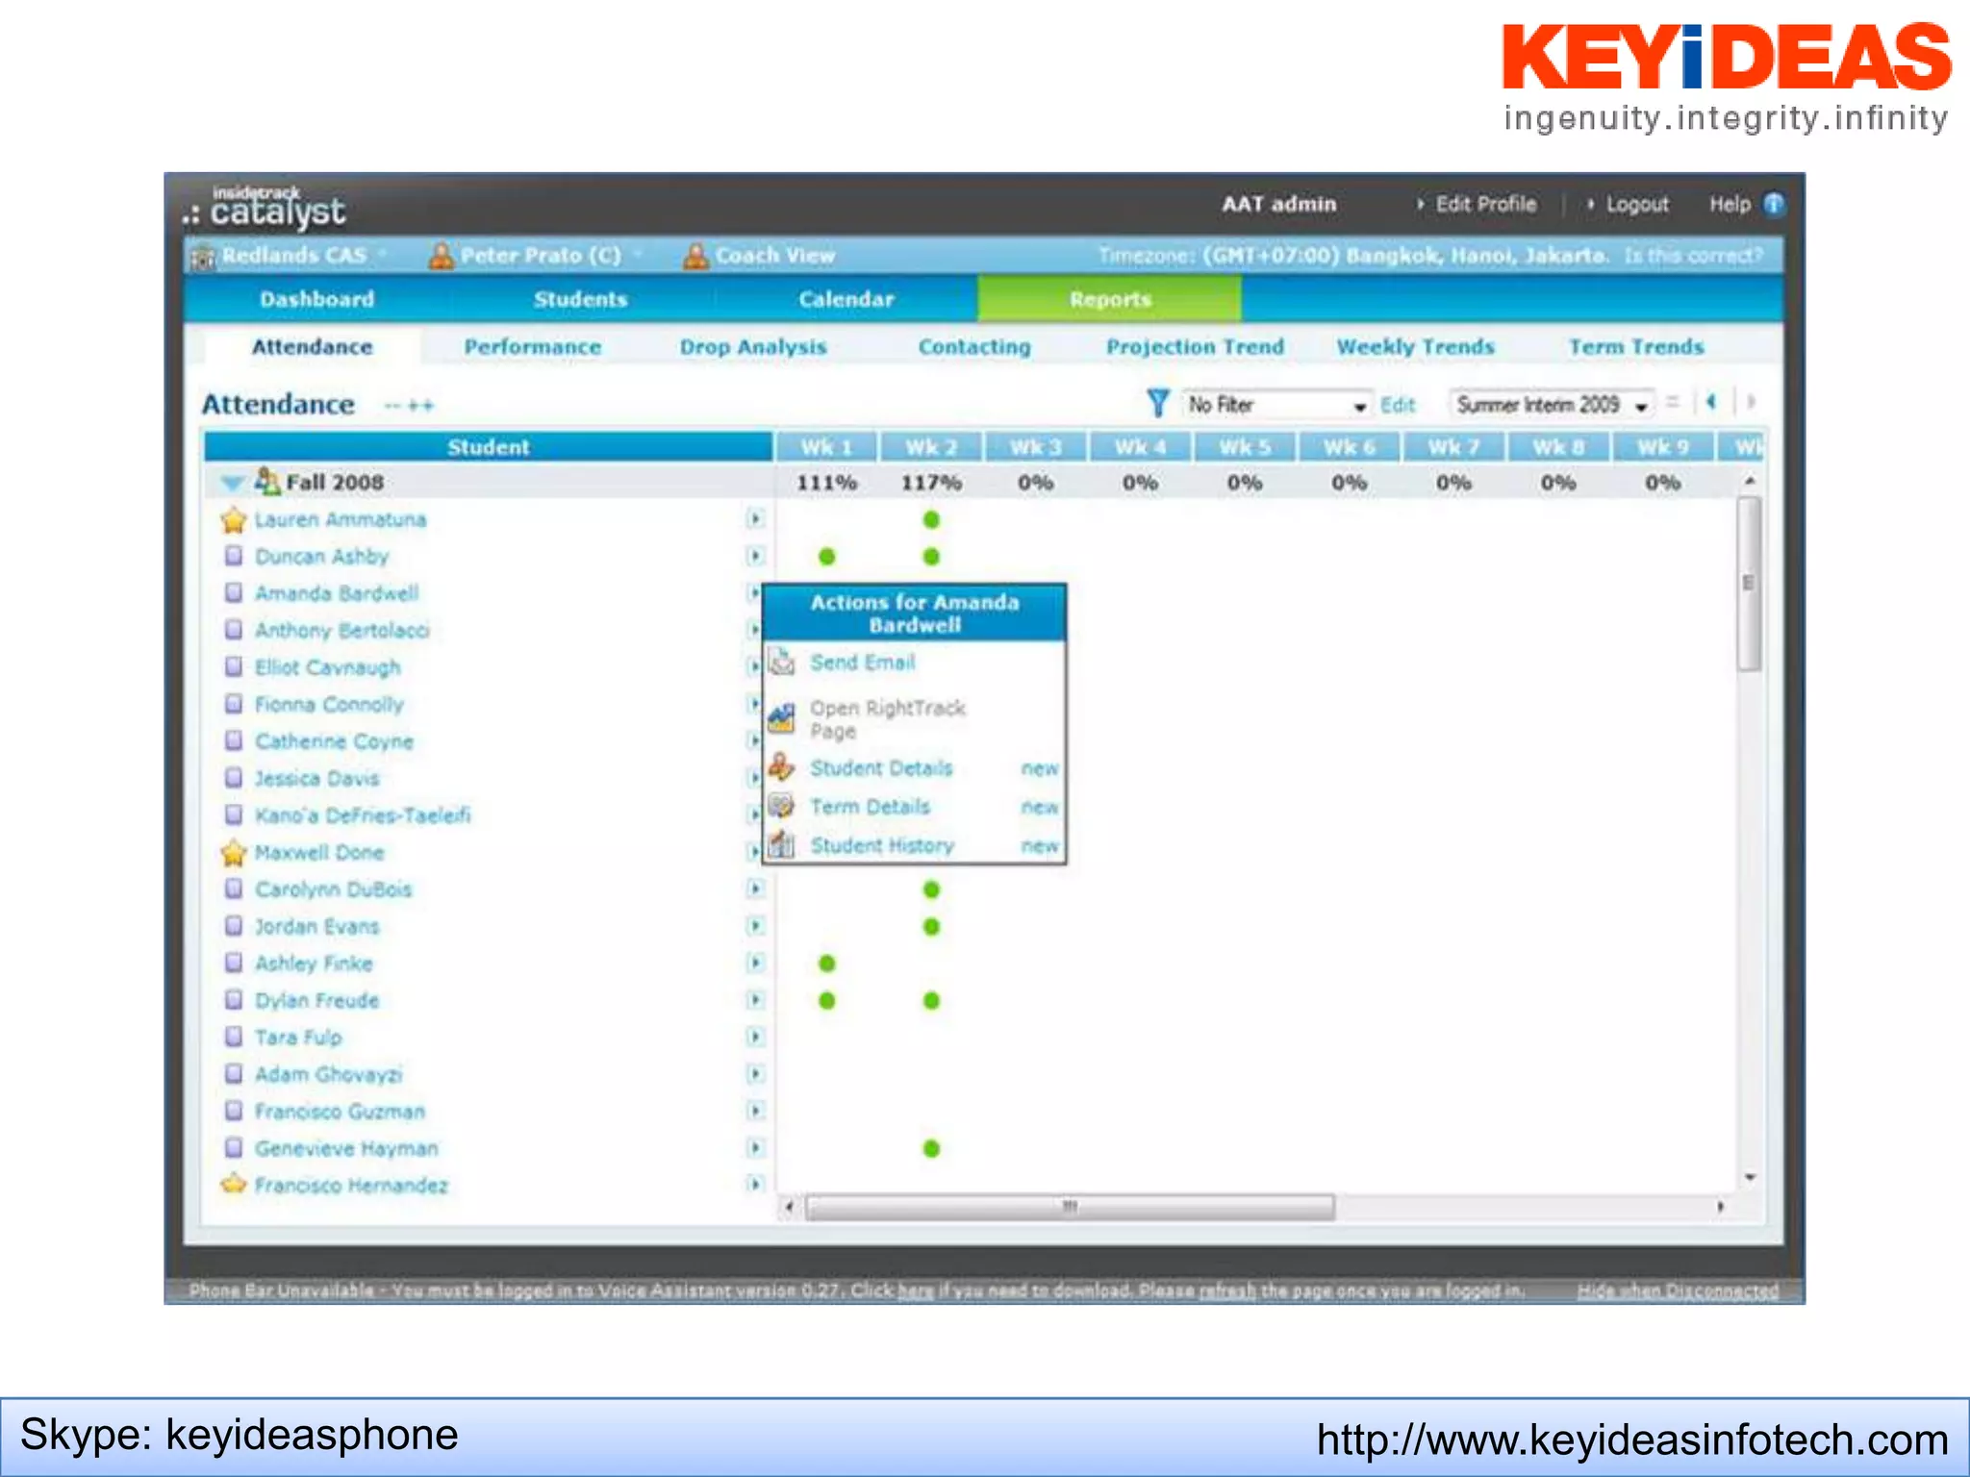
Task: Click the Logout link
Action: pos(1637,204)
